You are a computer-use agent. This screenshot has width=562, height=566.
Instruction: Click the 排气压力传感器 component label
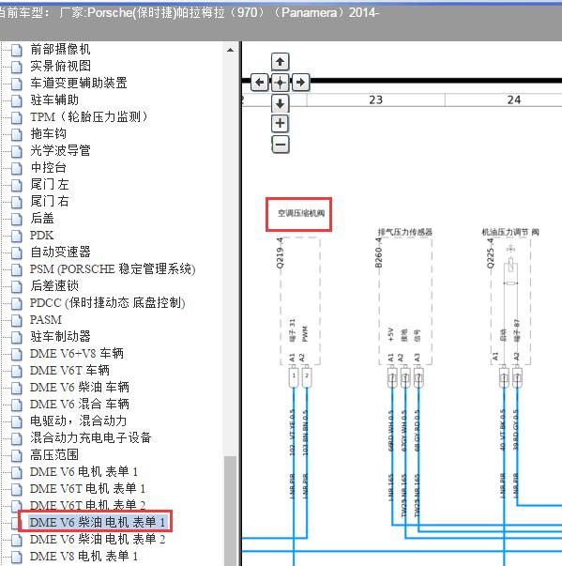coord(404,232)
